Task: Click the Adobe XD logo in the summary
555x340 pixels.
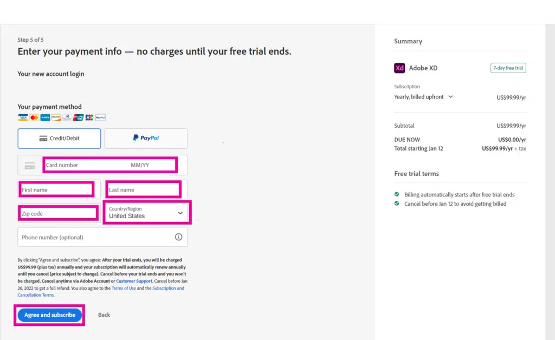Action: tap(399, 68)
